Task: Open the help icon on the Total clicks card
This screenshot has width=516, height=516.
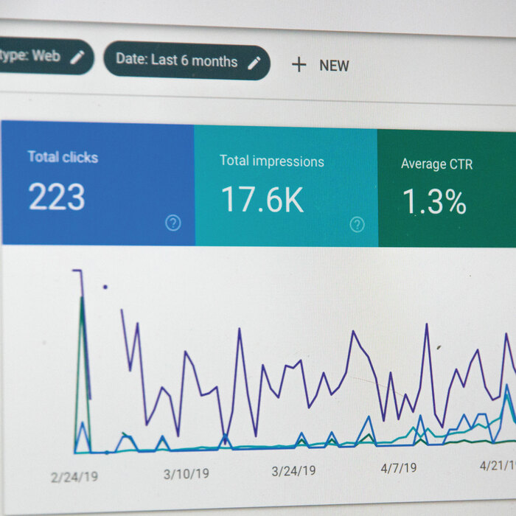Action: click(x=173, y=223)
